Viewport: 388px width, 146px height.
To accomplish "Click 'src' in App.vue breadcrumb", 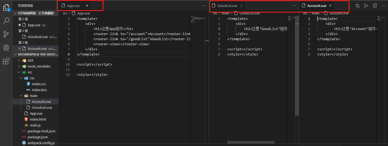I will click(x=65, y=13).
